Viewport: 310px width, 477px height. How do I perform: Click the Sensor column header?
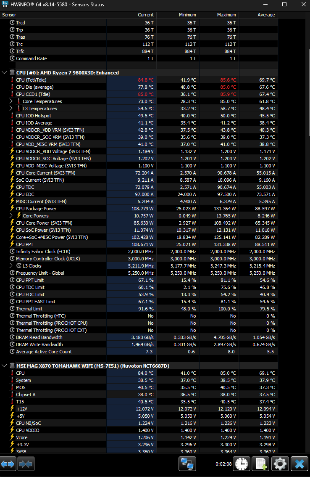point(53,15)
